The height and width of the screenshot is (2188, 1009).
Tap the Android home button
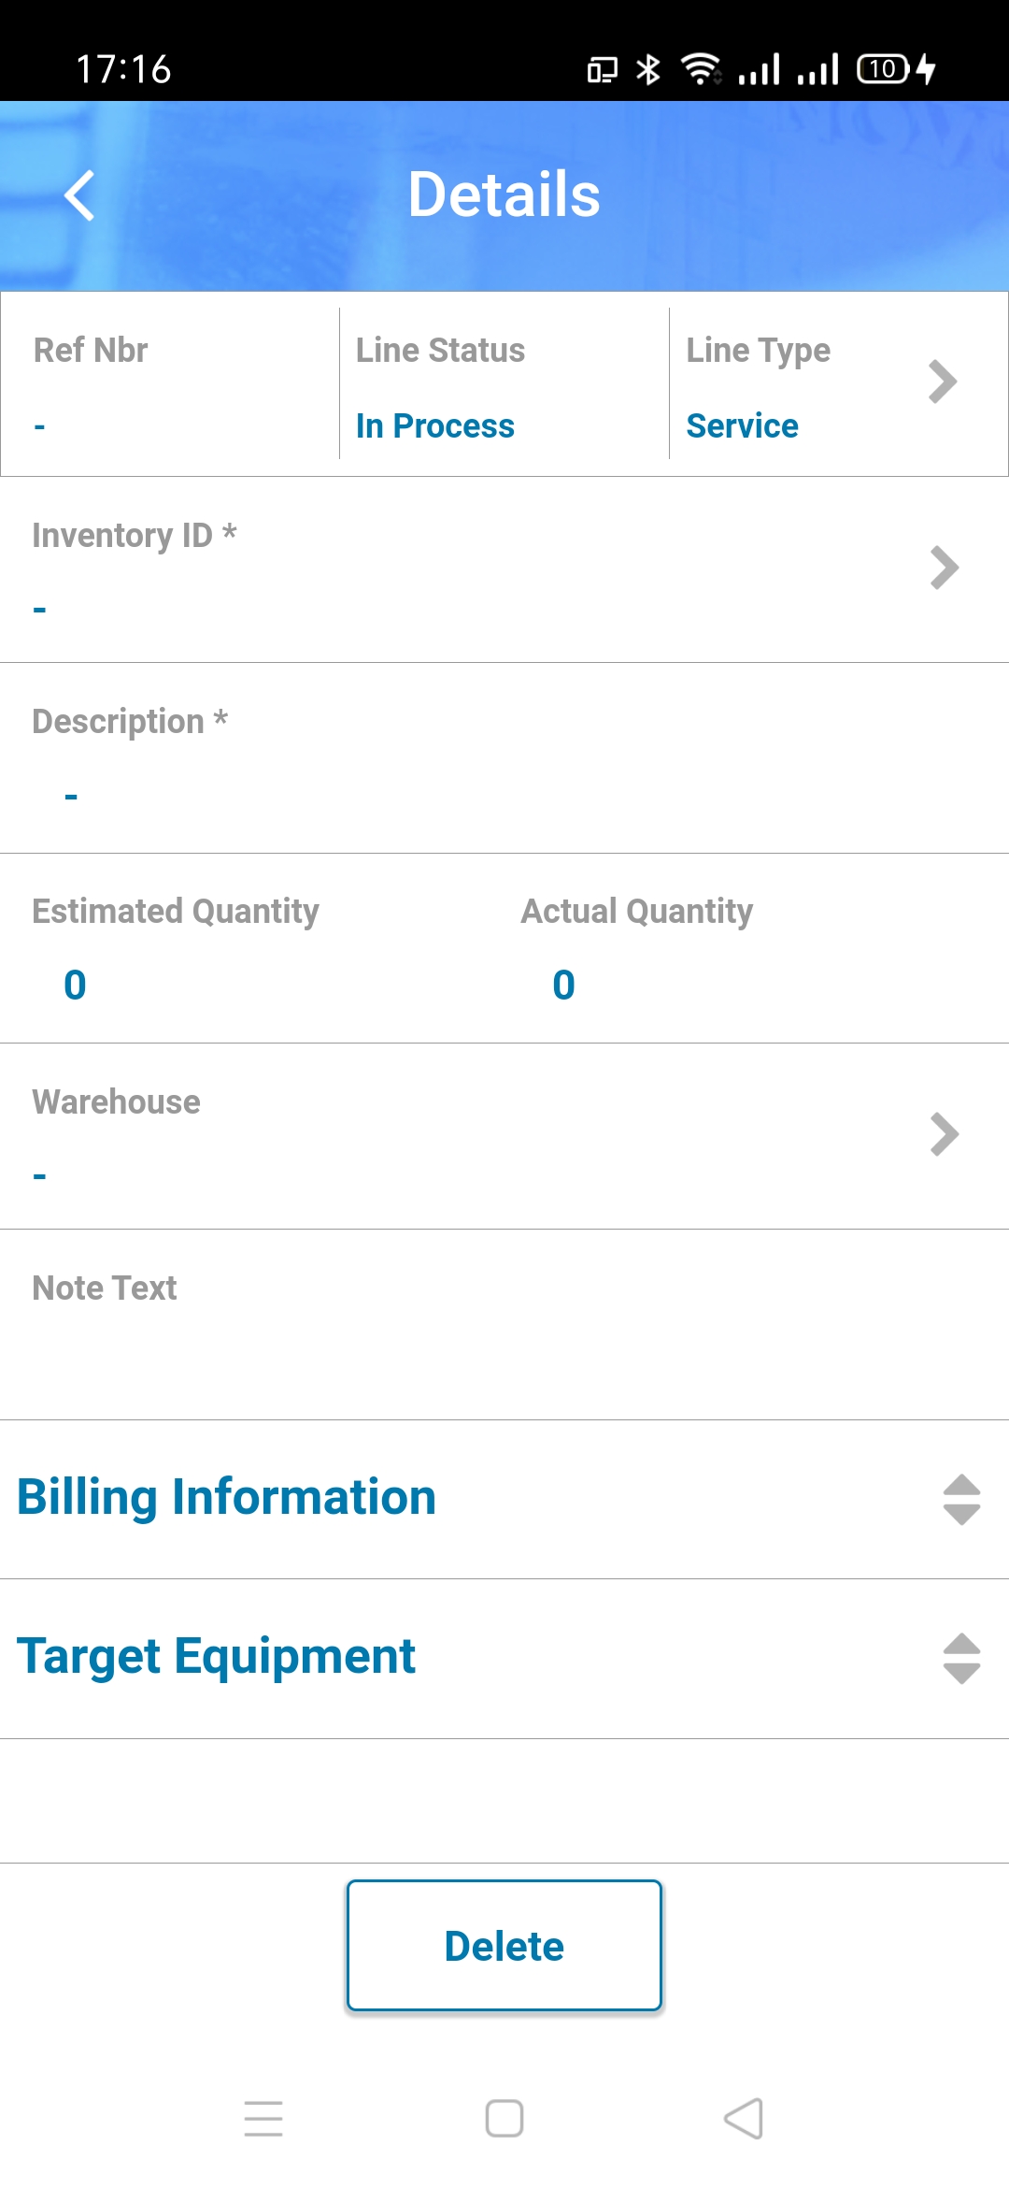pyautogui.click(x=504, y=2118)
